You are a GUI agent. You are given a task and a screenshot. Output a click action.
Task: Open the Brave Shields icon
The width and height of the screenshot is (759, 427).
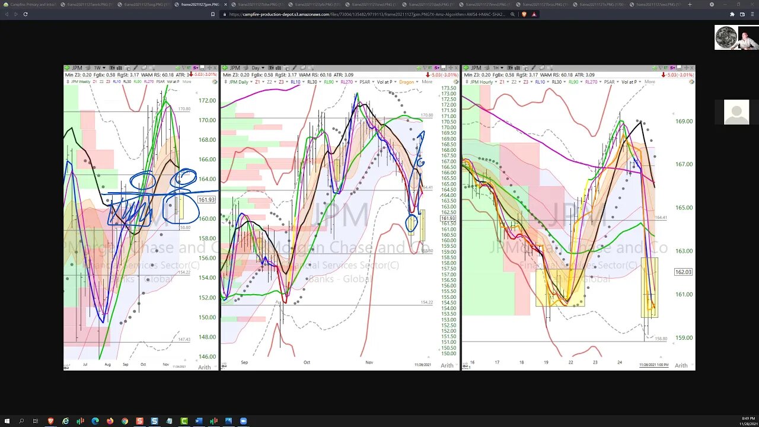[524, 14]
